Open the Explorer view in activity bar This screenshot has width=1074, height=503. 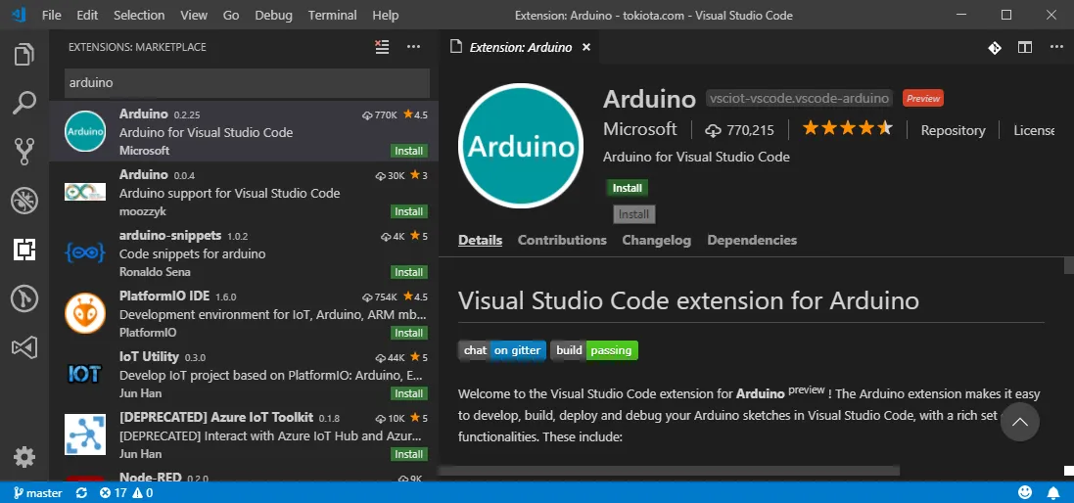[23, 55]
